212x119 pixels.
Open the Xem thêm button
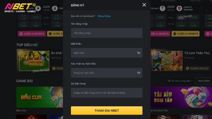204,81
